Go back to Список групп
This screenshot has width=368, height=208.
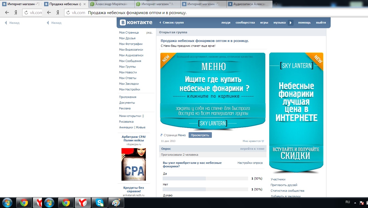pyautogui.click(x=172, y=23)
